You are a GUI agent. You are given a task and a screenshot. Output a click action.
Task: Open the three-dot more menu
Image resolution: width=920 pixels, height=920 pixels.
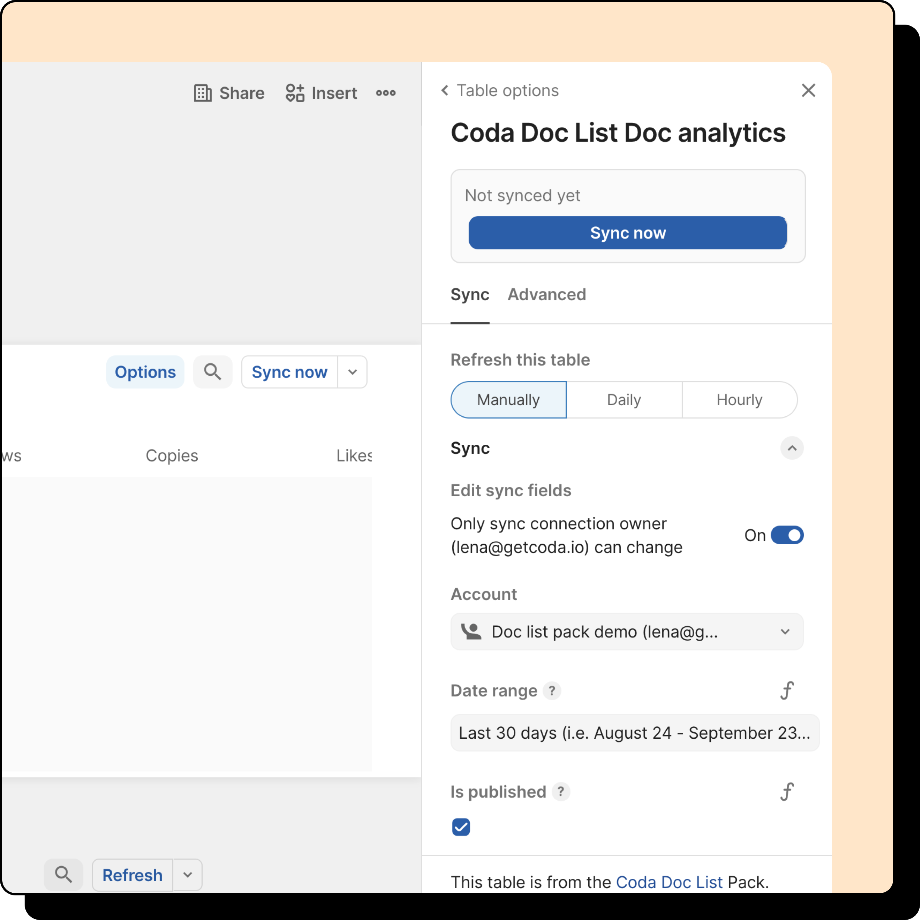tap(385, 93)
